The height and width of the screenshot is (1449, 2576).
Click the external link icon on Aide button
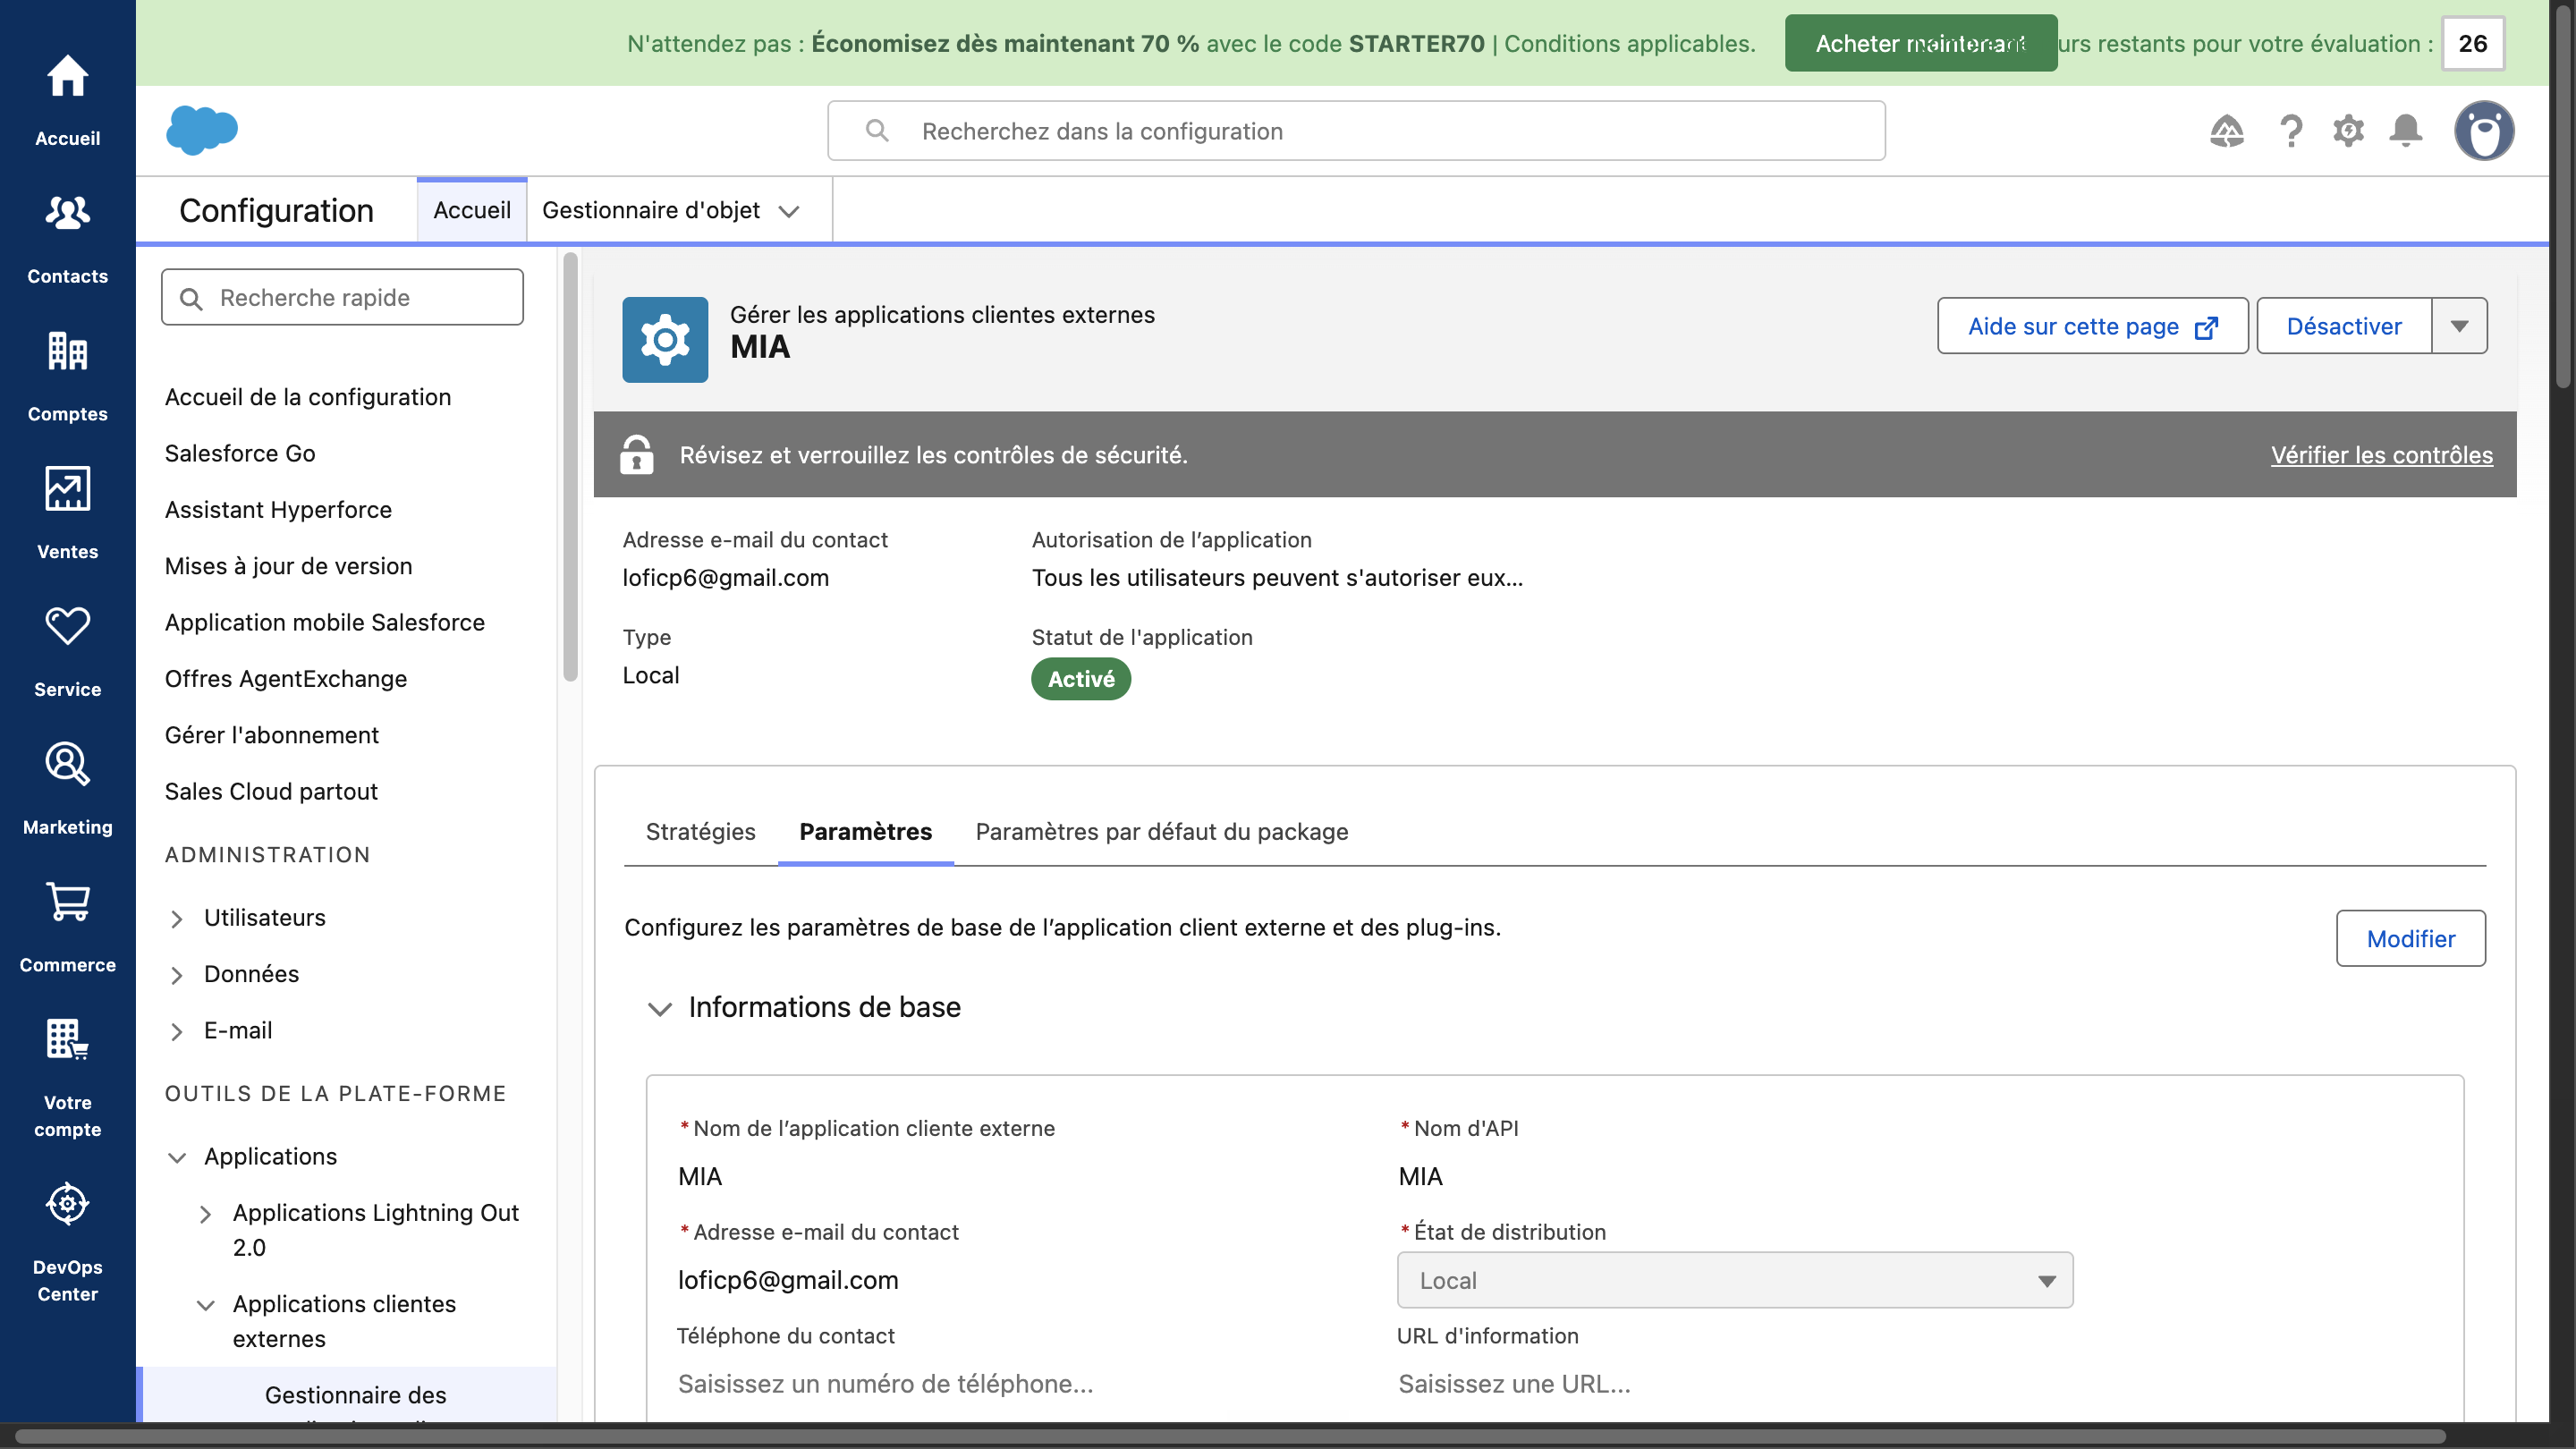2206,328
